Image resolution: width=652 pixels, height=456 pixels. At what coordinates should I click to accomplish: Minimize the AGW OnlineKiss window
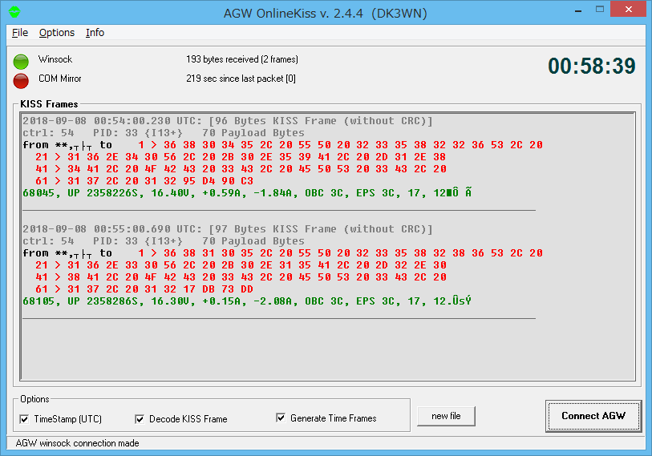(x=578, y=10)
